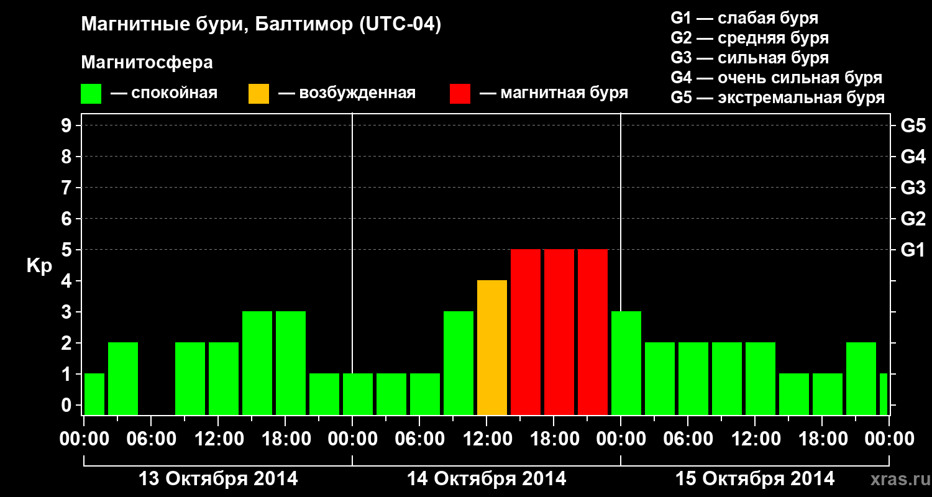Viewport: 932px width, 497px height.
Task: Click the red 'магнитная буря' legend swatch
Action: coord(460,93)
